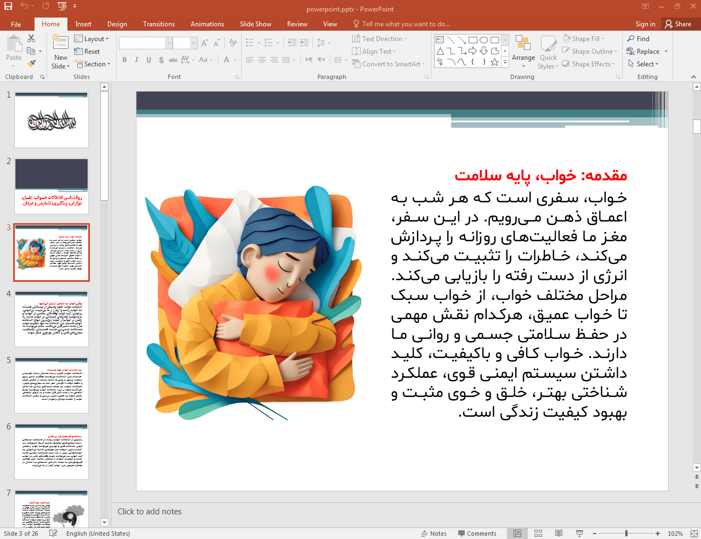
Task: Open the Shape Fill dropdown
Action: tap(585, 39)
